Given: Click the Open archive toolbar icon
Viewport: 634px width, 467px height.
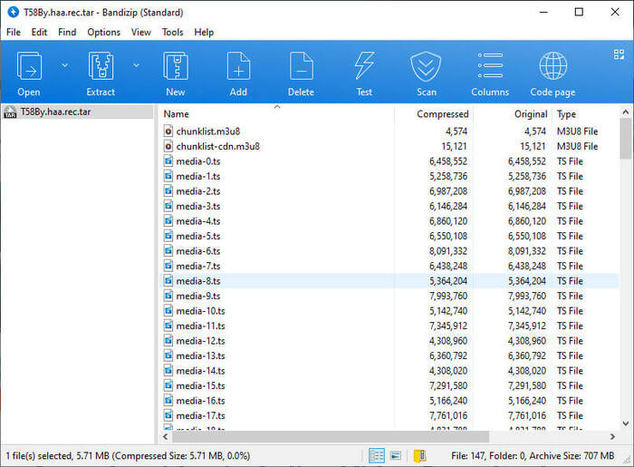Looking at the screenshot, I should click(29, 66).
